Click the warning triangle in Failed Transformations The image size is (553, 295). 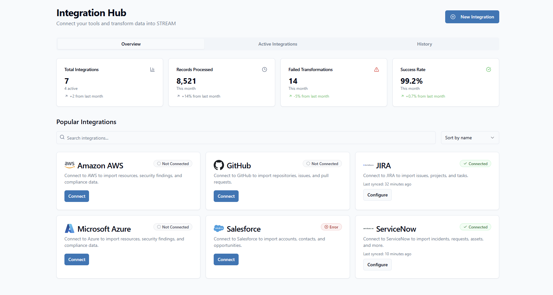(x=377, y=69)
